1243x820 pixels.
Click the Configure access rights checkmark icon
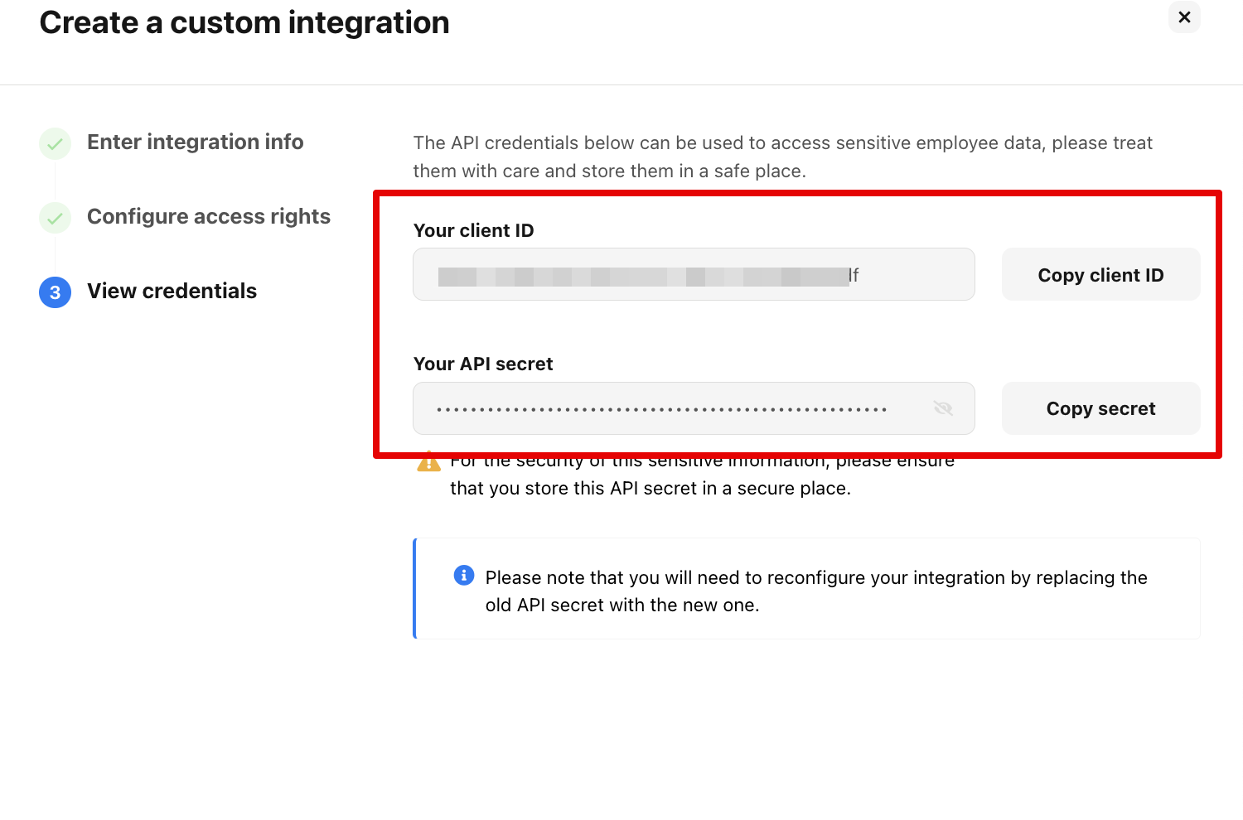point(55,219)
